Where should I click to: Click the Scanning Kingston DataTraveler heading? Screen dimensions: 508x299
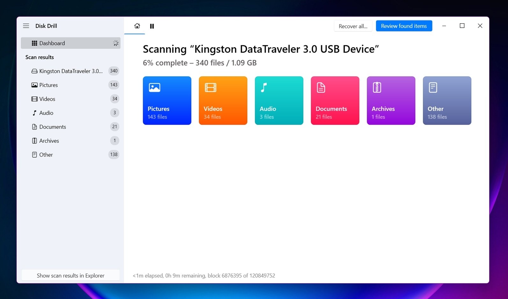tap(261, 49)
